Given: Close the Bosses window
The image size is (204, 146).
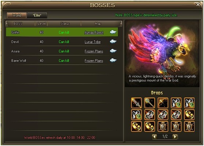Looking at the screenshot, I should click(x=198, y=5).
